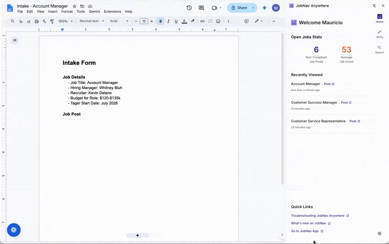Toggle italic formatting
Screen dimensions: 389x244
click(168, 21)
